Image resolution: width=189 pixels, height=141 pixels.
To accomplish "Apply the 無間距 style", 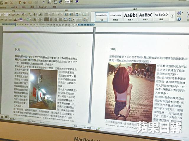I will (x=116, y=16).
